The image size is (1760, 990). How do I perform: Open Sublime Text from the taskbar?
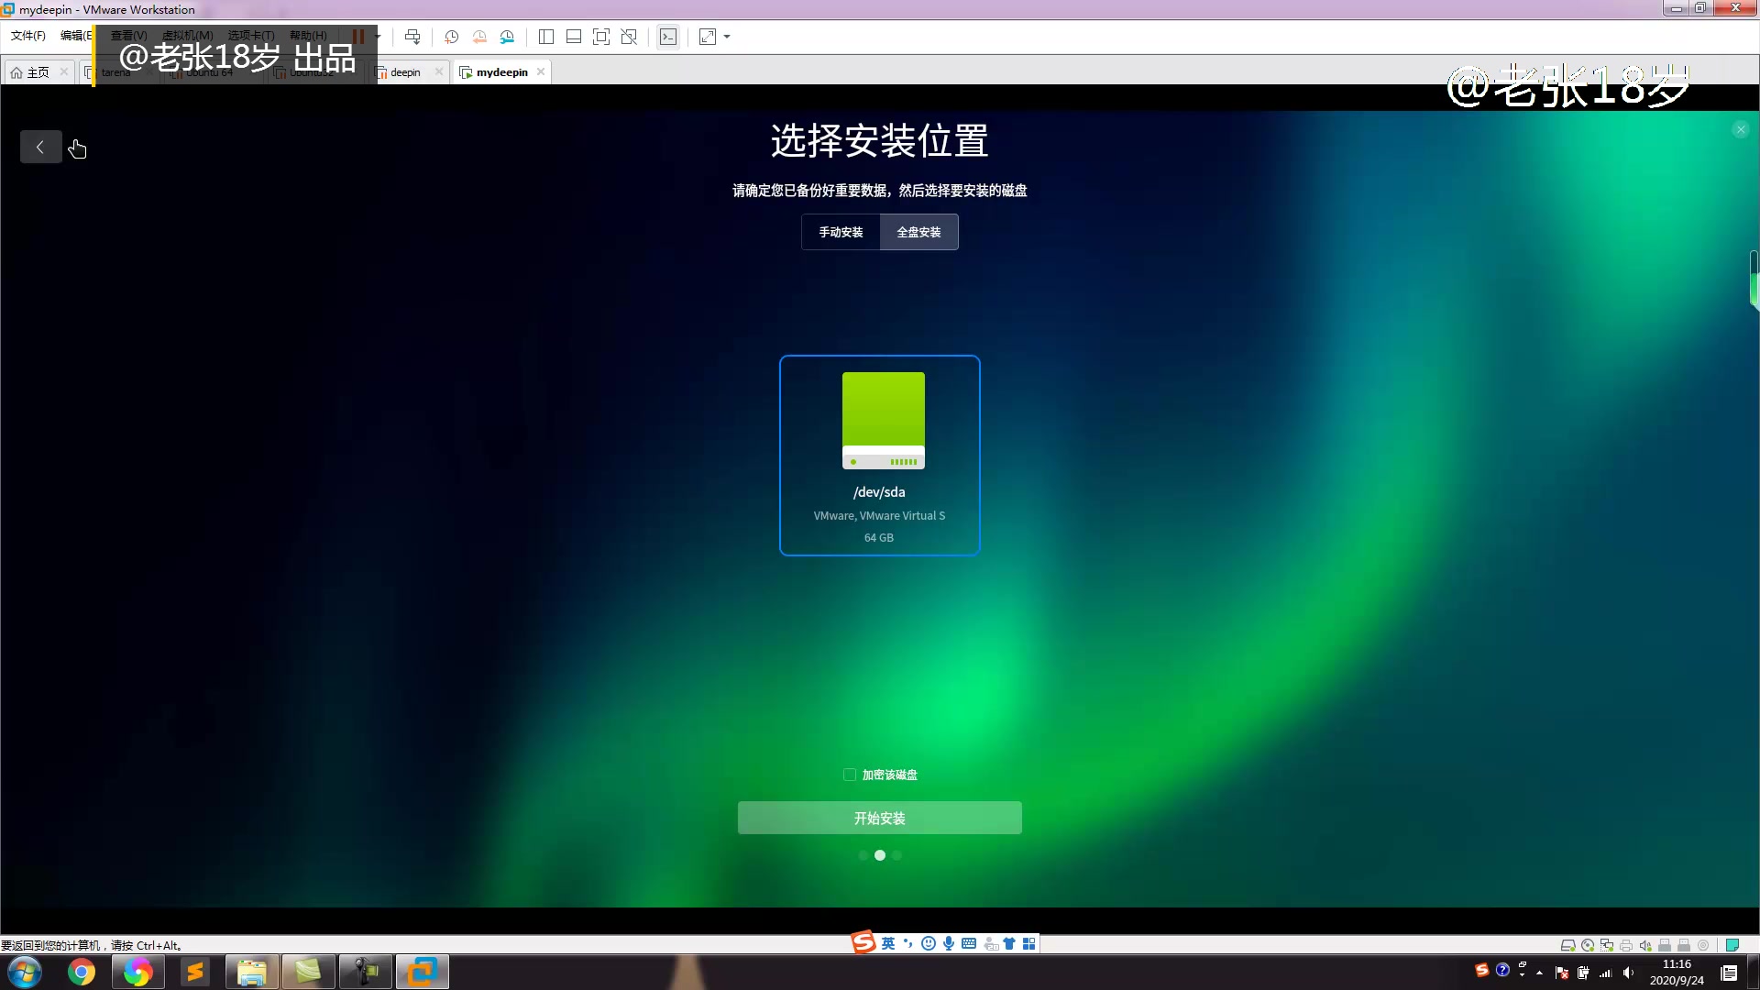click(195, 972)
